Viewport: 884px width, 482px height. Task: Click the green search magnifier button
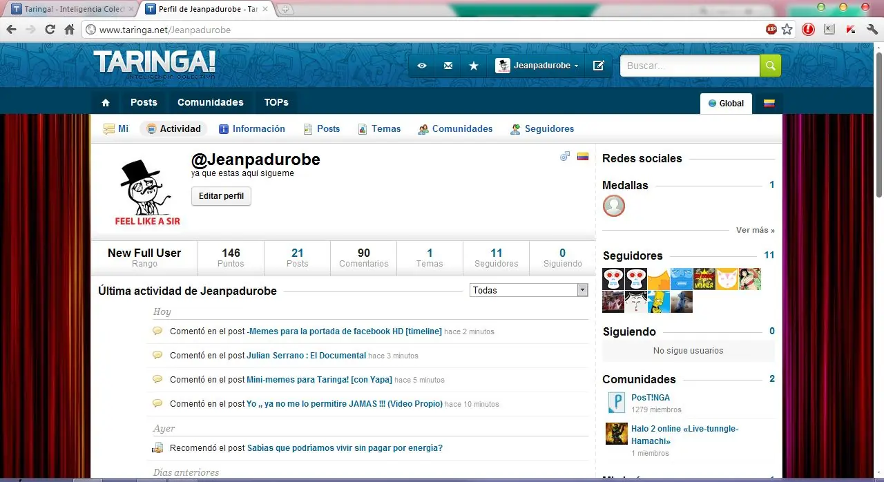point(771,66)
